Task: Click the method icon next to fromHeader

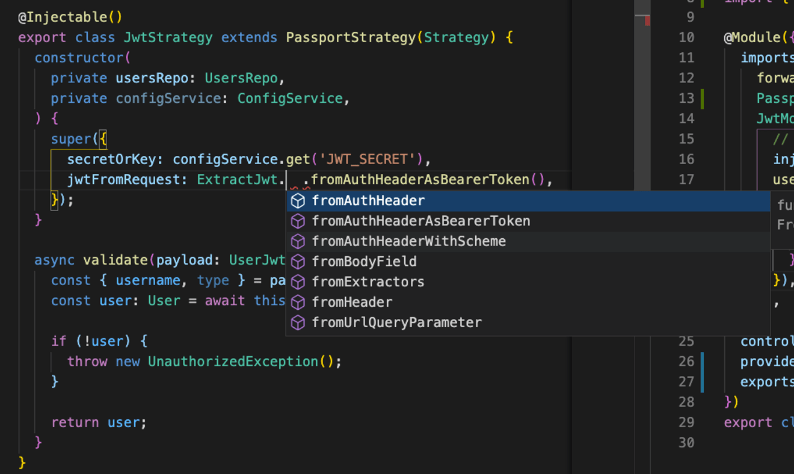Action: (x=298, y=302)
